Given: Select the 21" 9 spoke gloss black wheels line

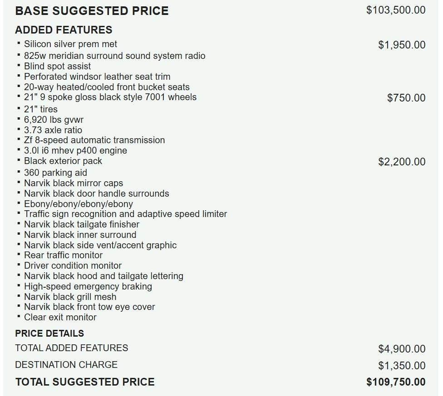Looking at the screenshot, I should [110, 97].
